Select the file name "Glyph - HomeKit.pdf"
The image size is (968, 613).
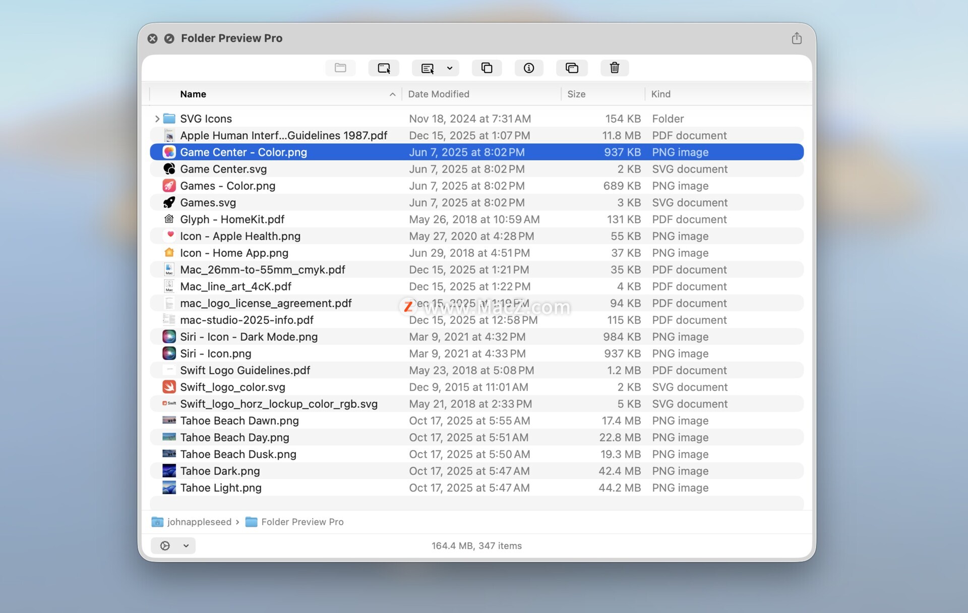click(x=232, y=219)
